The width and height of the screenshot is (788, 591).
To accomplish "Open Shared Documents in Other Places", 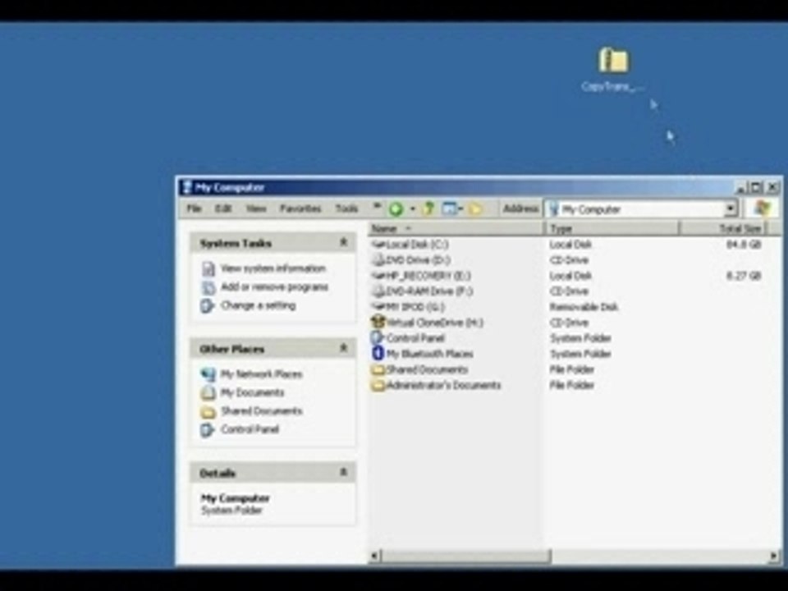I will pyautogui.click(x=262, y=411).
